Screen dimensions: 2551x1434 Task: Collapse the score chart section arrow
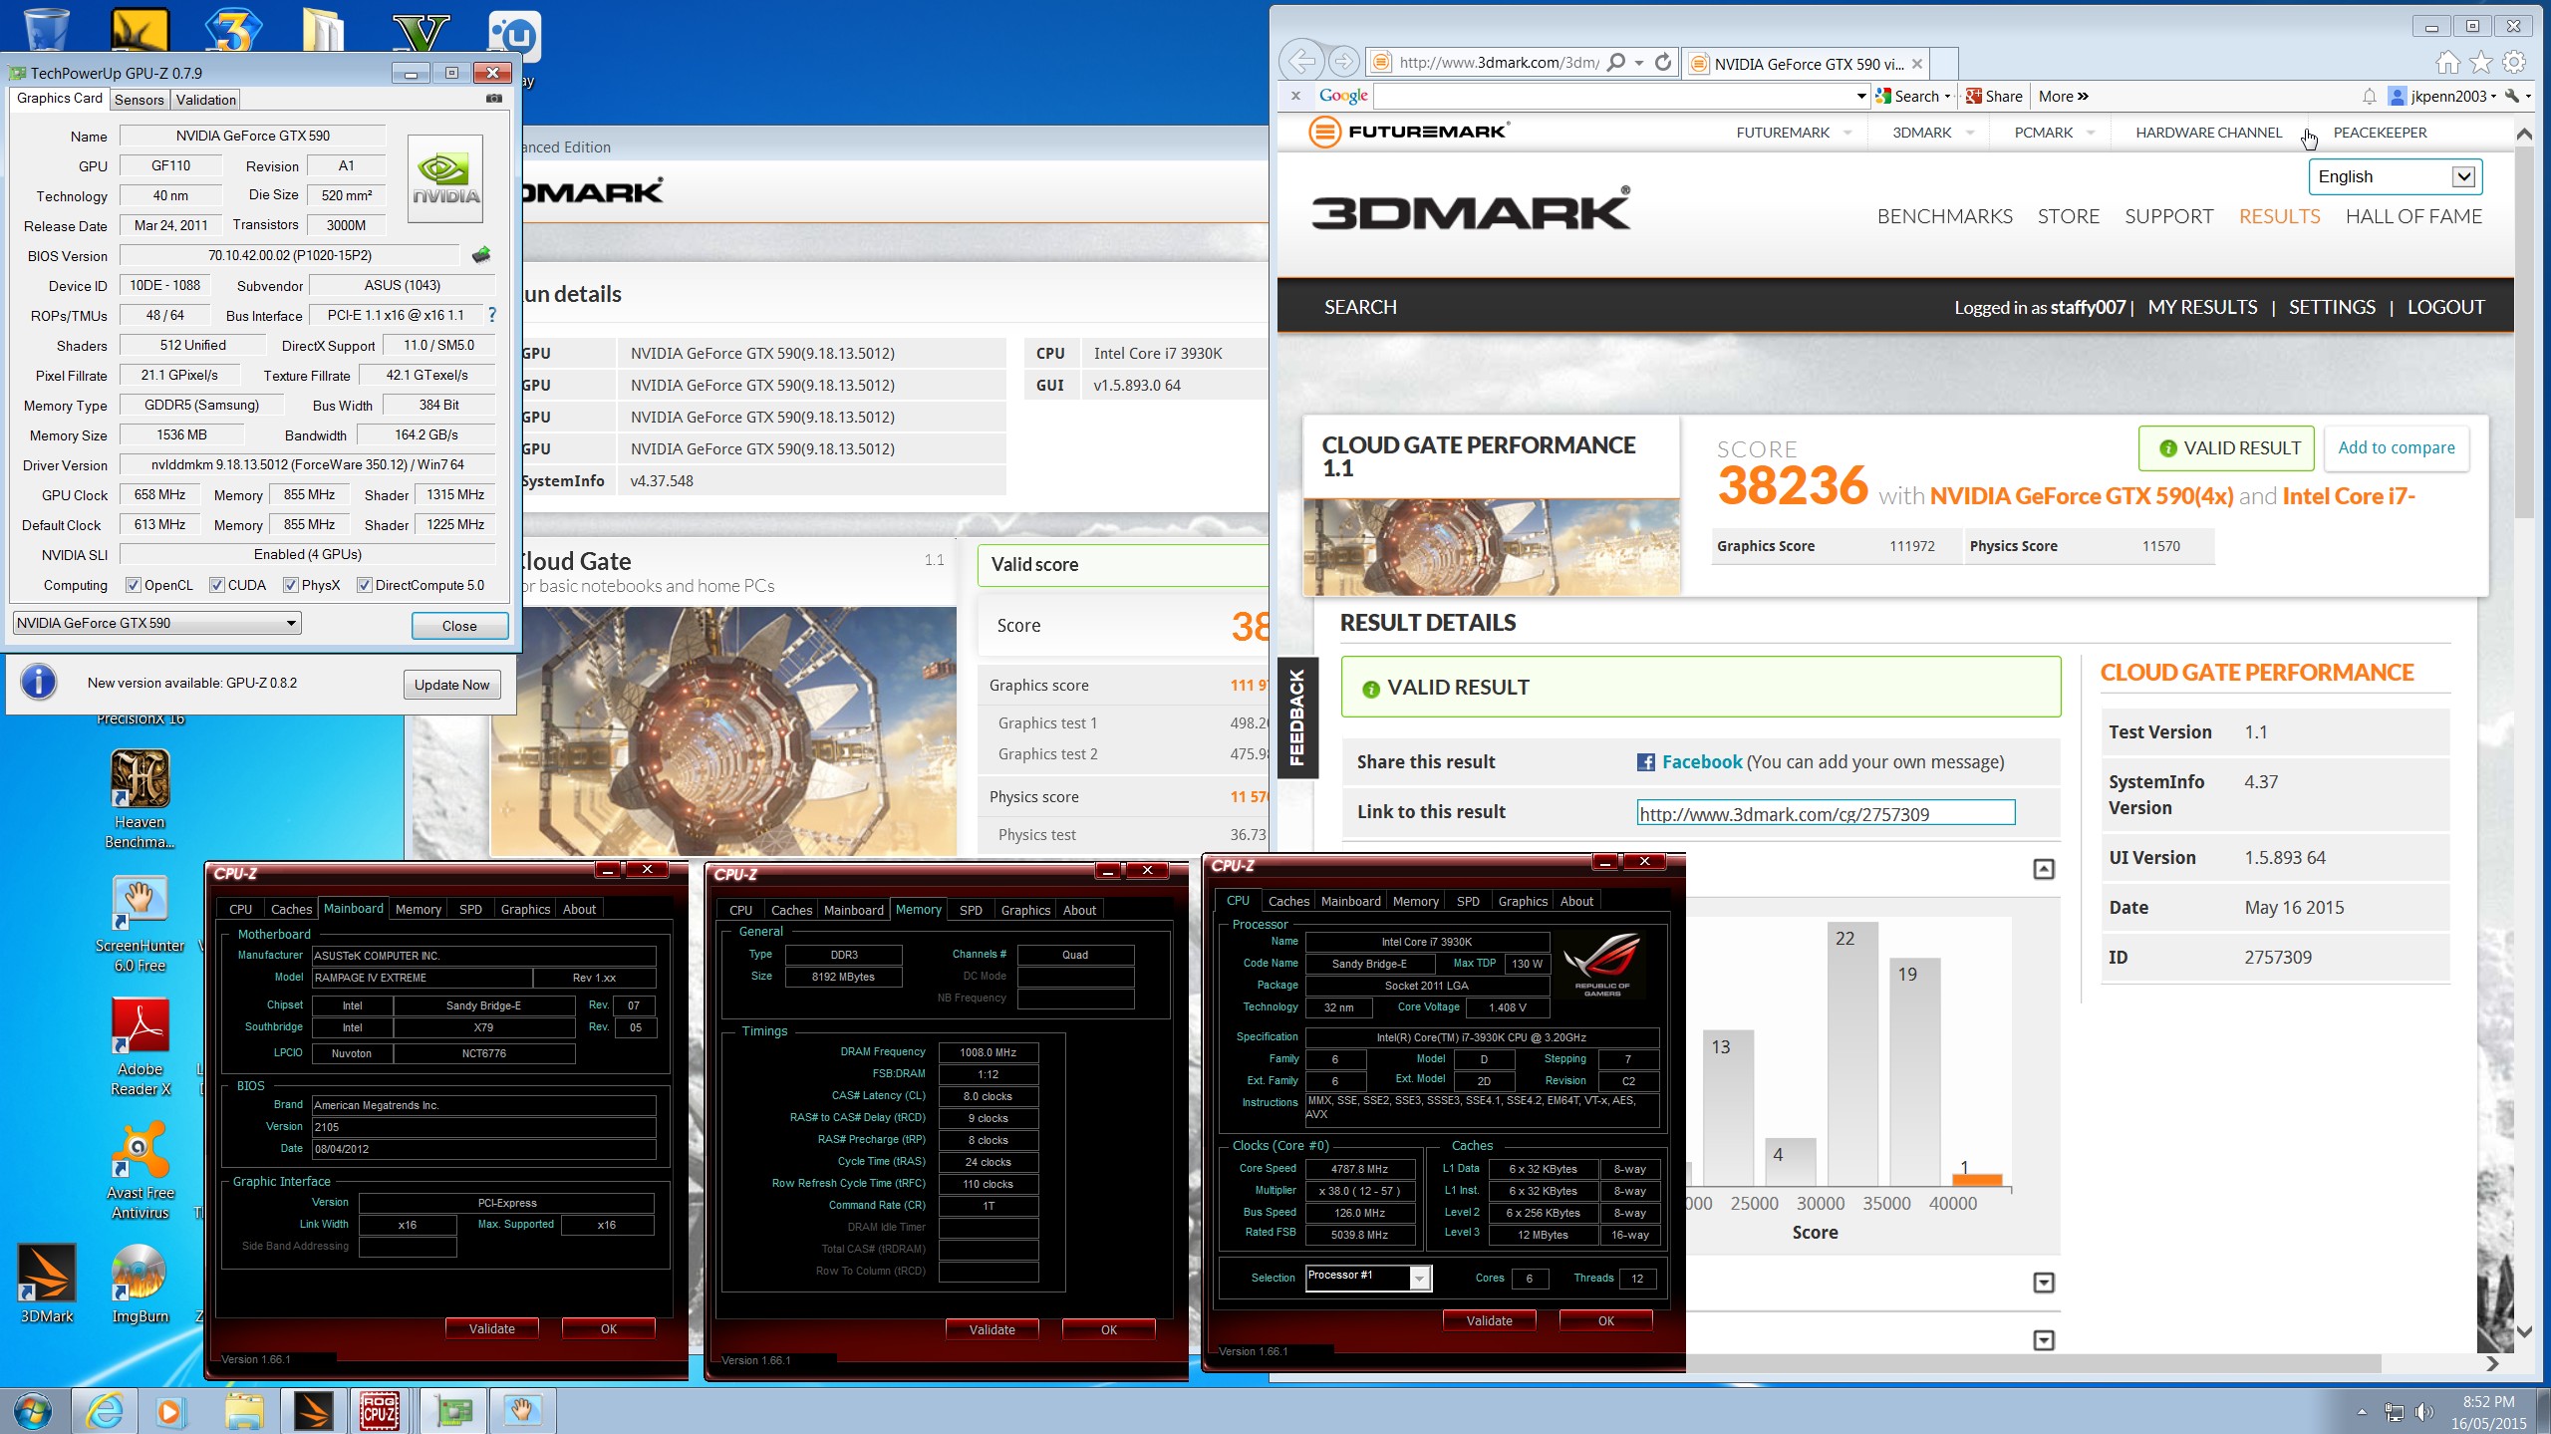tap(2044, 869)
